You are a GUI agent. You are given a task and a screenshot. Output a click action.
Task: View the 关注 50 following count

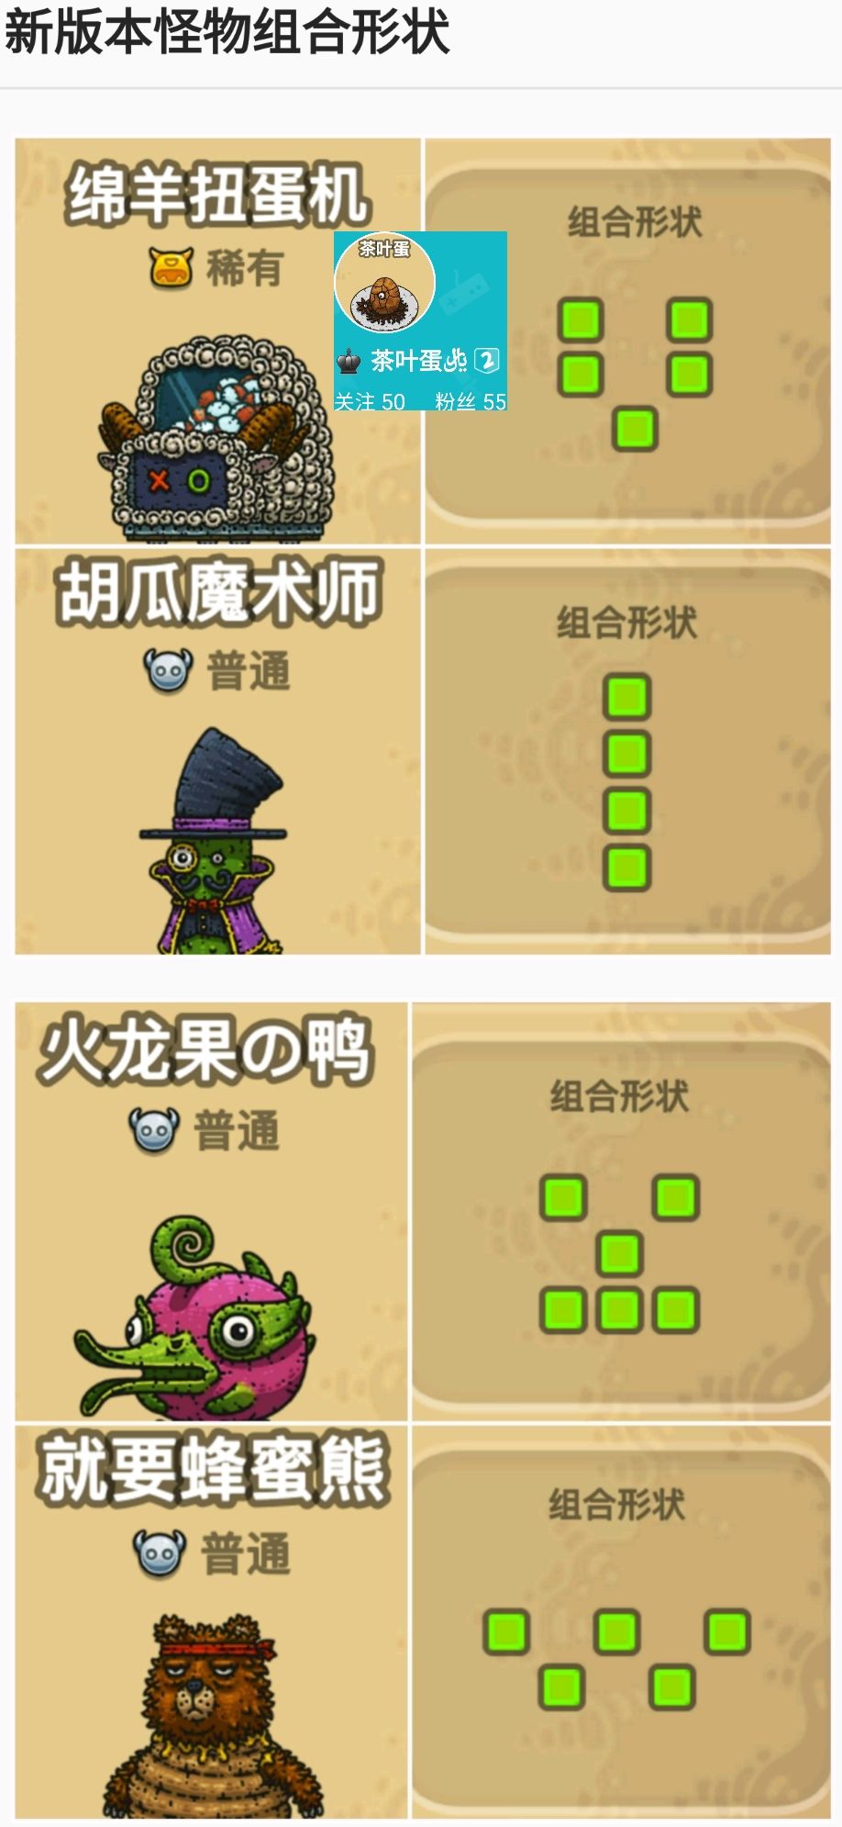(x=370, y=401)
